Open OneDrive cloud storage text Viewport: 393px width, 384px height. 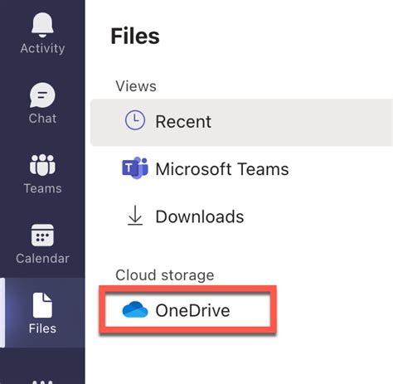[192, 310]
